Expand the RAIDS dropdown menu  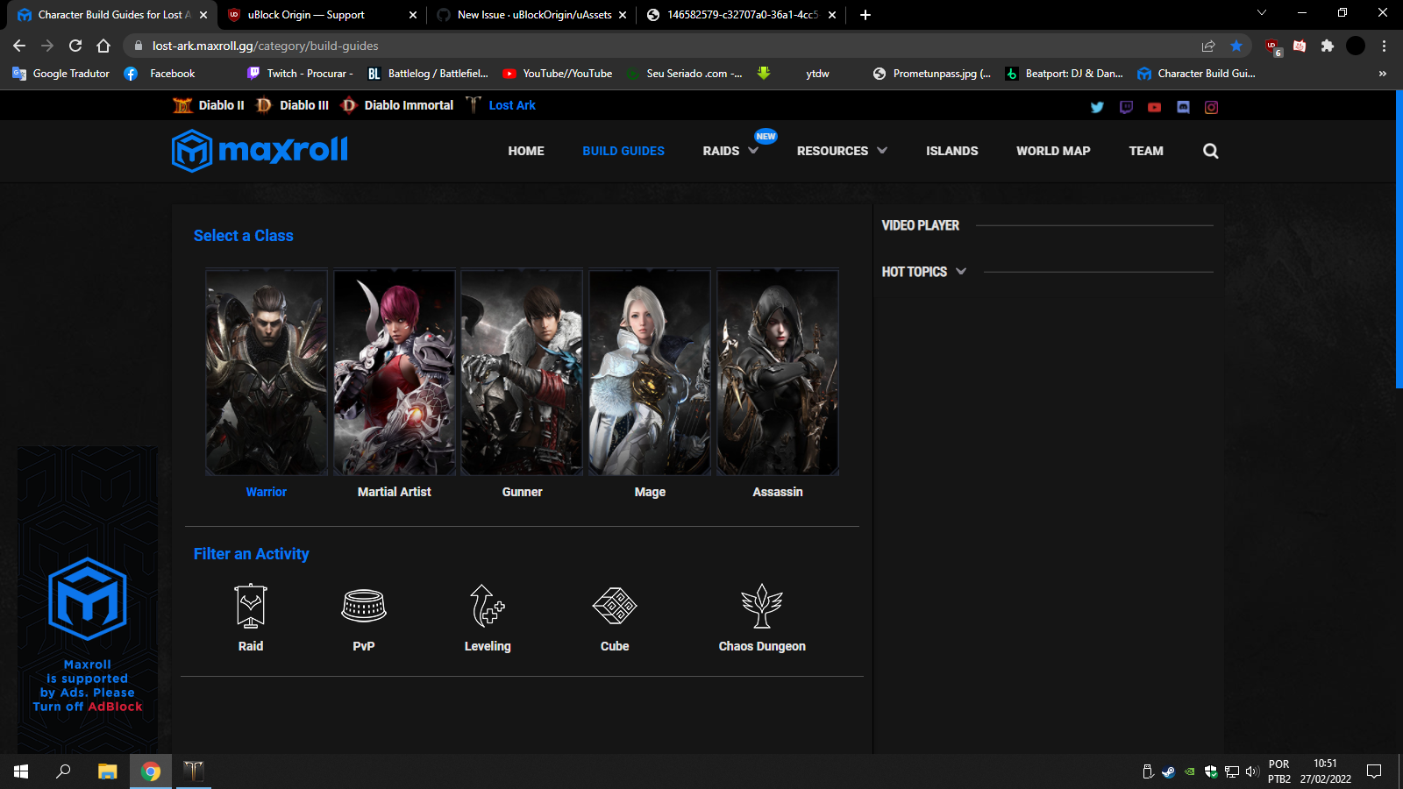click(729, 151)
